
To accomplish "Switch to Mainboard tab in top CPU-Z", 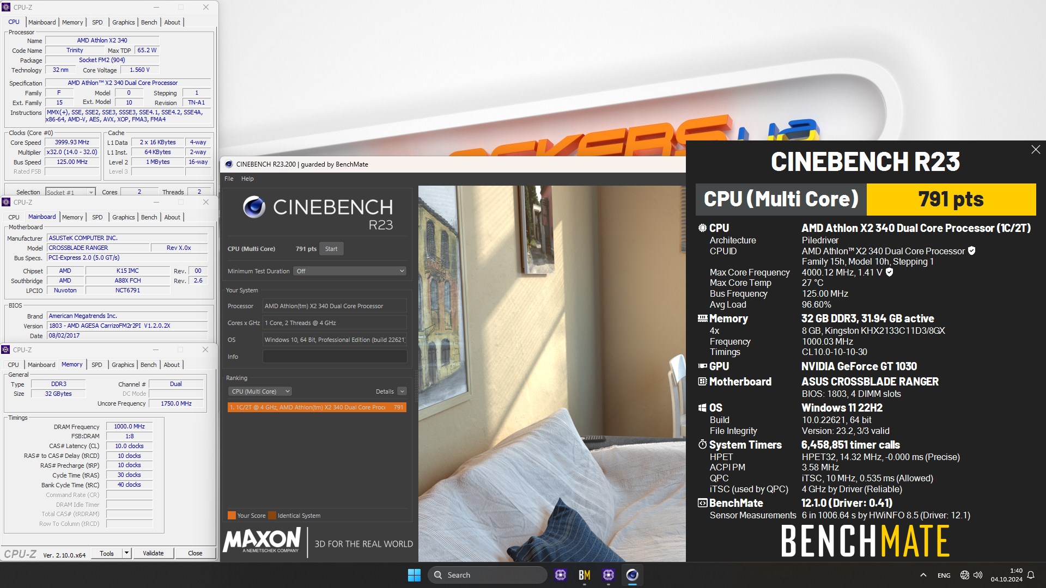I will 42,22.
